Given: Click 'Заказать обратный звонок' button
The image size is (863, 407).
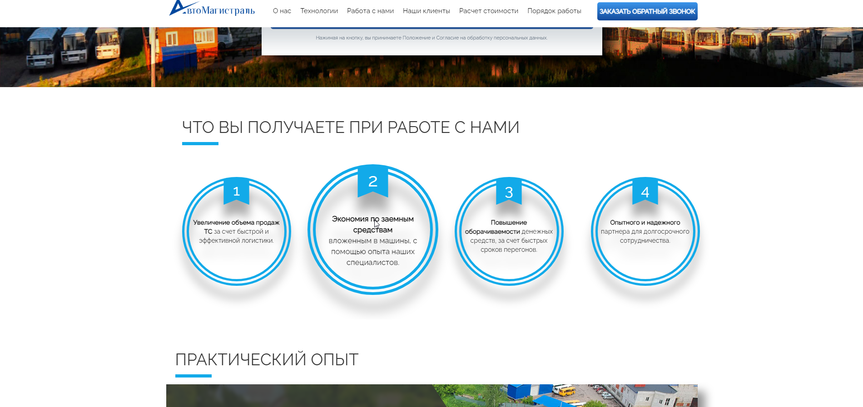Looking at the screenshot, I should [647, 11].
